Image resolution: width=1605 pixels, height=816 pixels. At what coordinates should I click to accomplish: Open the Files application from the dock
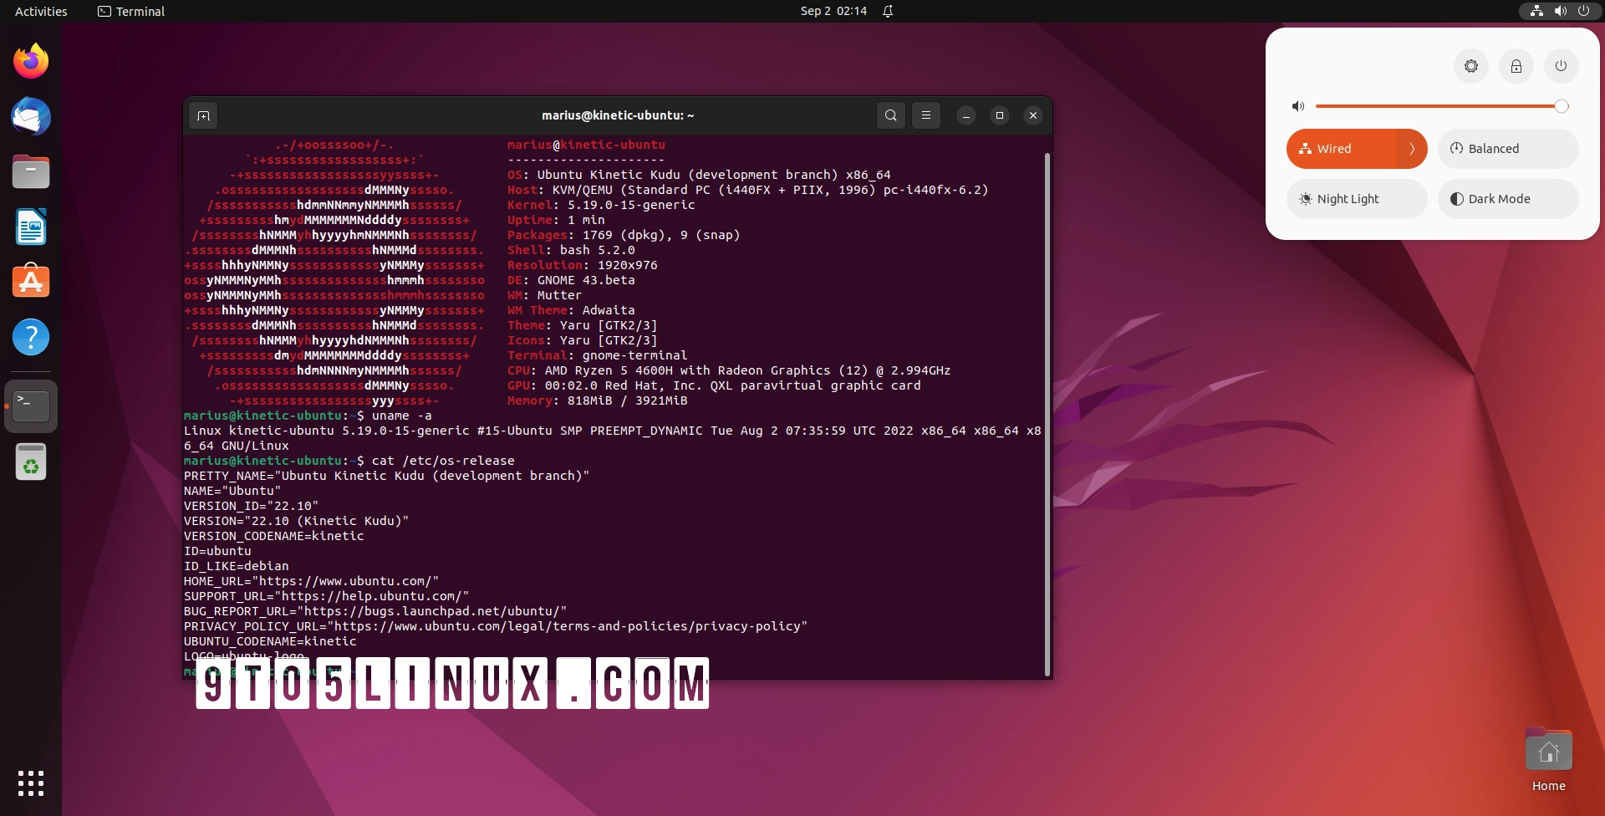(x=30, y=171)
